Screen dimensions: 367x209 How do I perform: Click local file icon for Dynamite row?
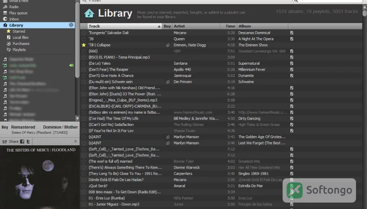pos(292,76)
